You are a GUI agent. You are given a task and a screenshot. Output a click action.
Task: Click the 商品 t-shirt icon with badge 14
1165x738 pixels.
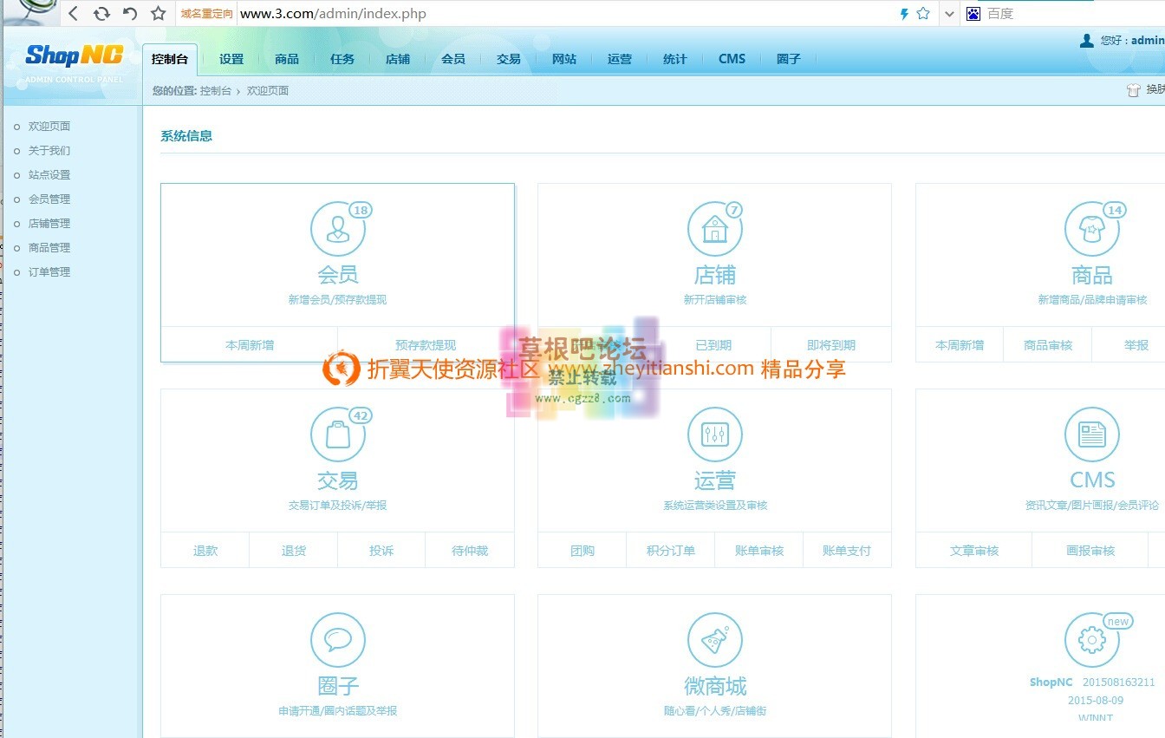click(x=1091, y=226)
